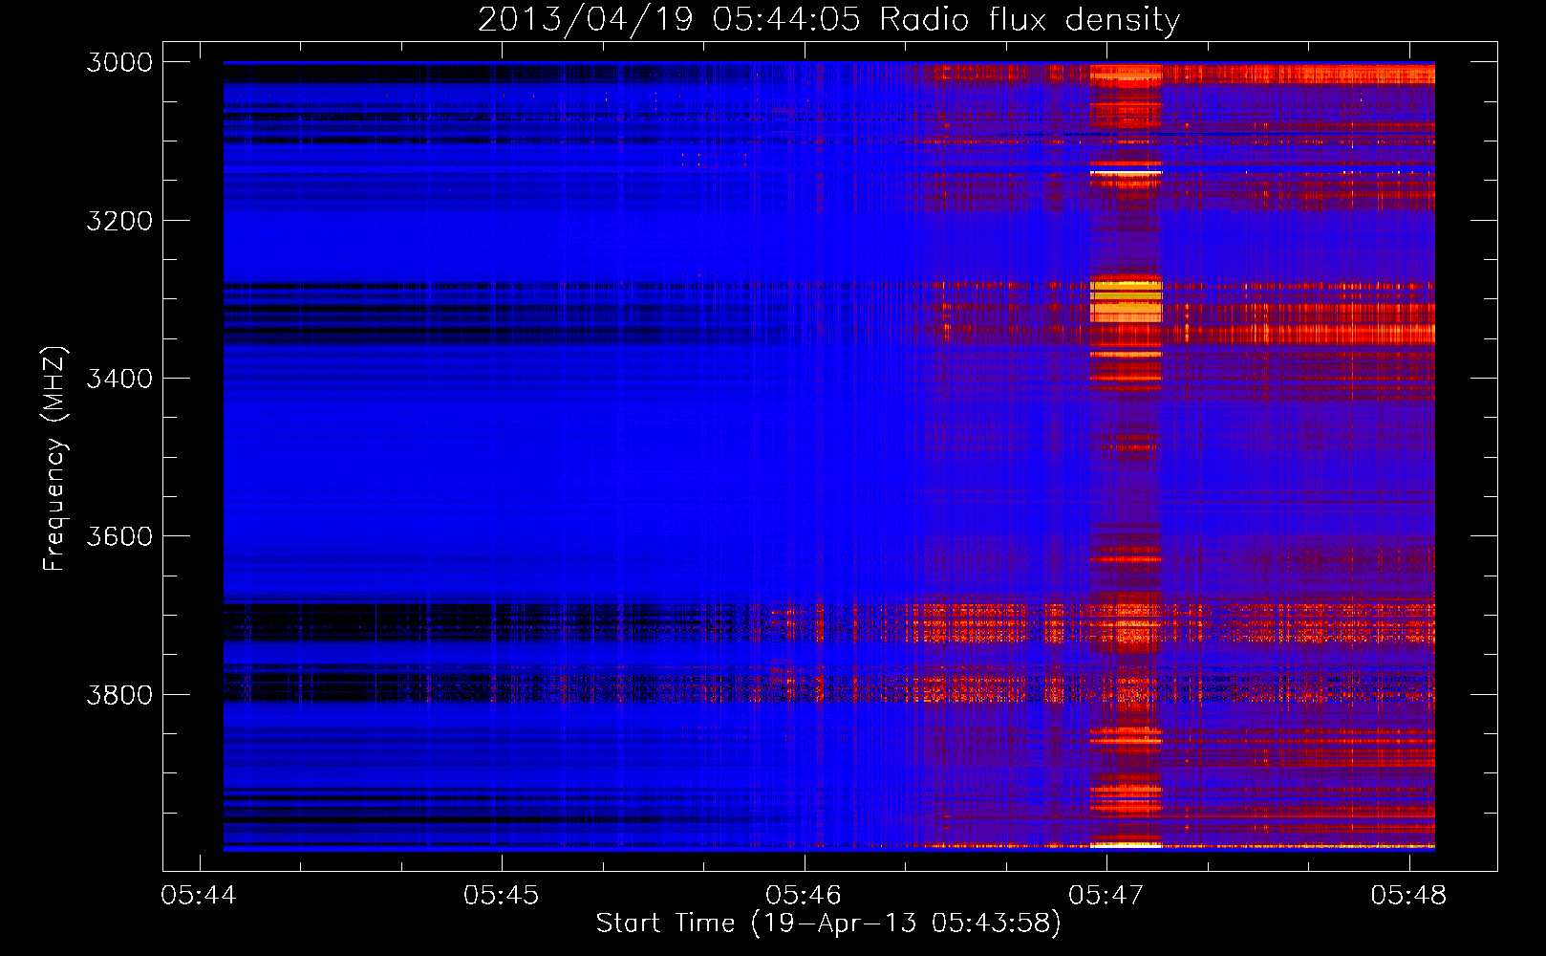Click the 05:47 time axis label
This screenshot has height=956, width=1546.
point(1106,895)
